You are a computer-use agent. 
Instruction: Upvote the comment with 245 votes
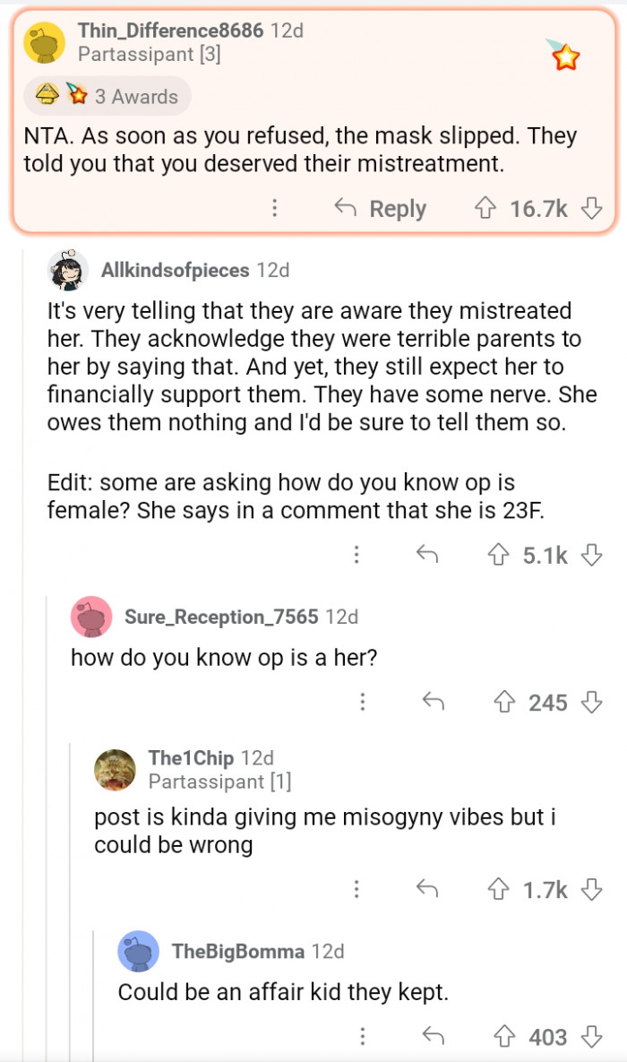pyautogui.click(x=504, y=703)
